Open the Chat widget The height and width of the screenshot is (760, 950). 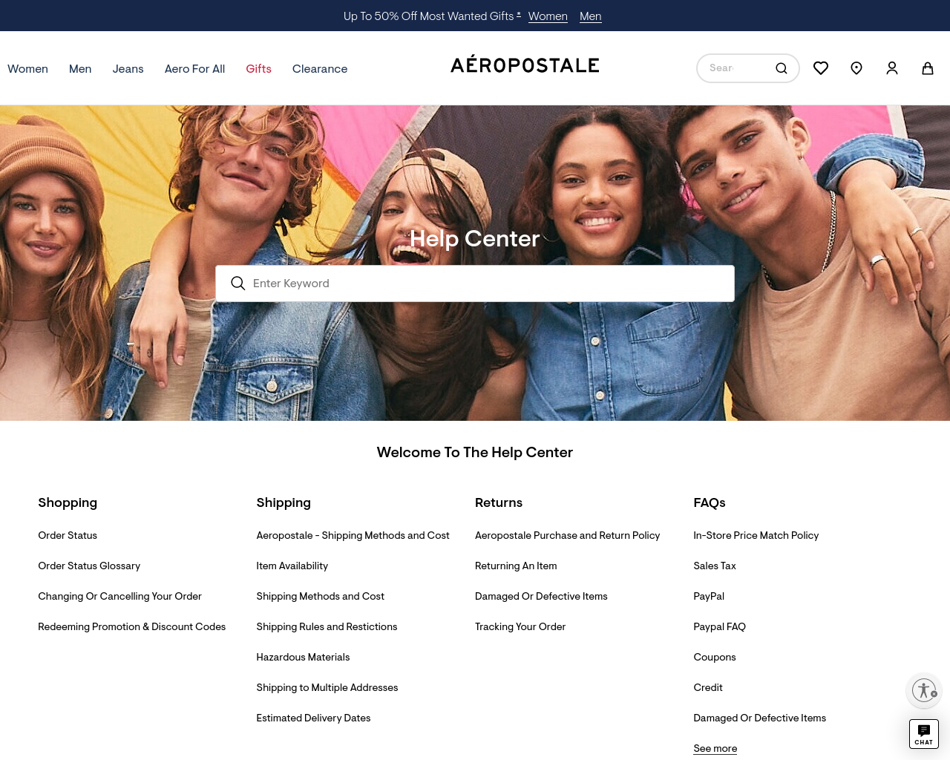coord(924,734)
